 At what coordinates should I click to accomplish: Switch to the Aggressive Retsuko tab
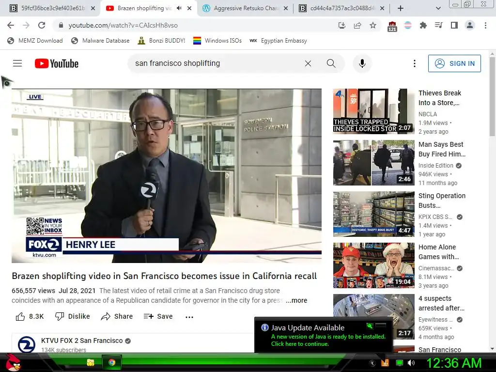[246, 8]
